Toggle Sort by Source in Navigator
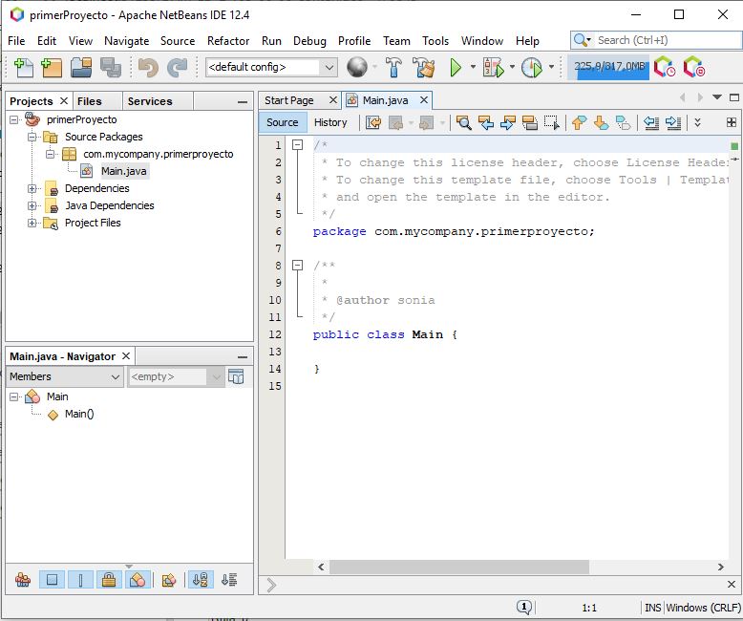 229,579
